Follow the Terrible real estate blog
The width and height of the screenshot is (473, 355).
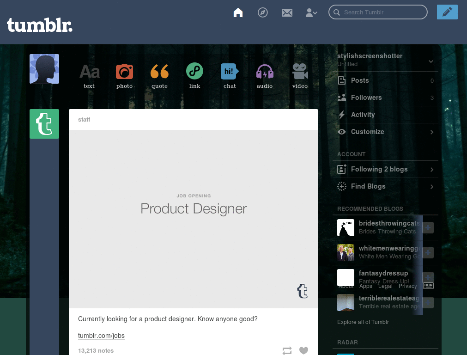(428, 302)
